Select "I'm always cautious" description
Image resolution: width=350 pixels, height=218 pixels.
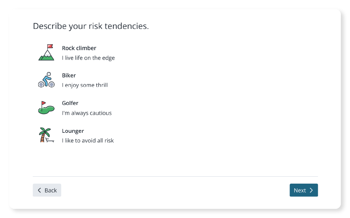coord(86,113)
